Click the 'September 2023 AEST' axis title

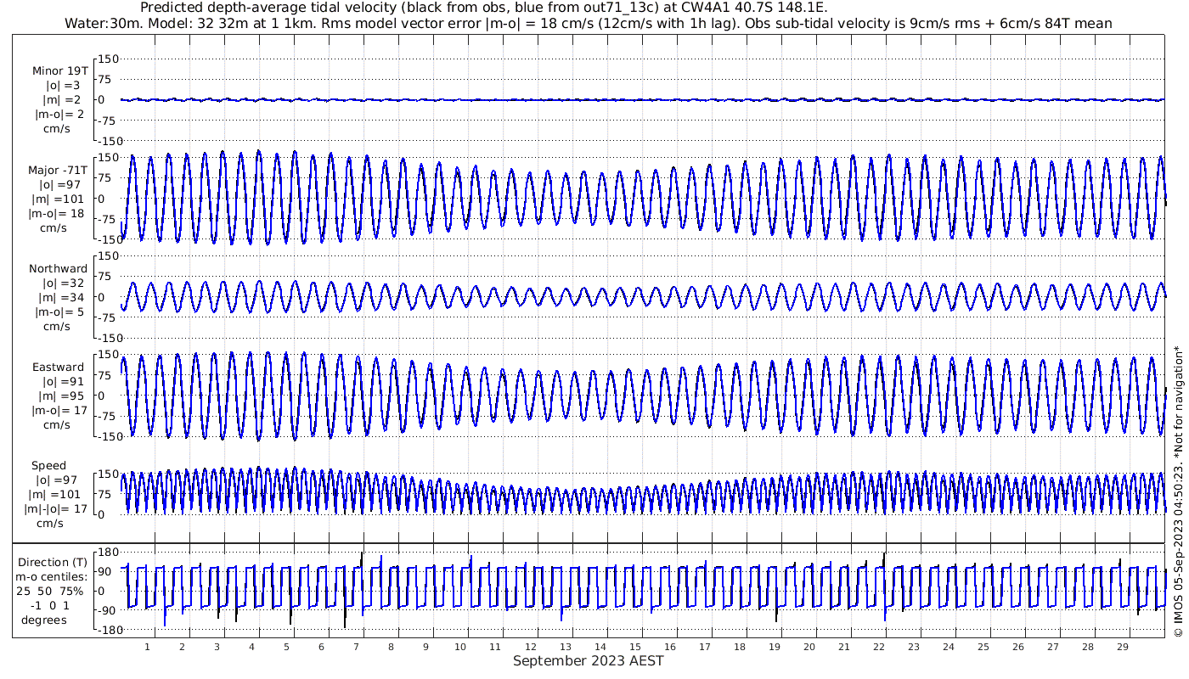588,660
